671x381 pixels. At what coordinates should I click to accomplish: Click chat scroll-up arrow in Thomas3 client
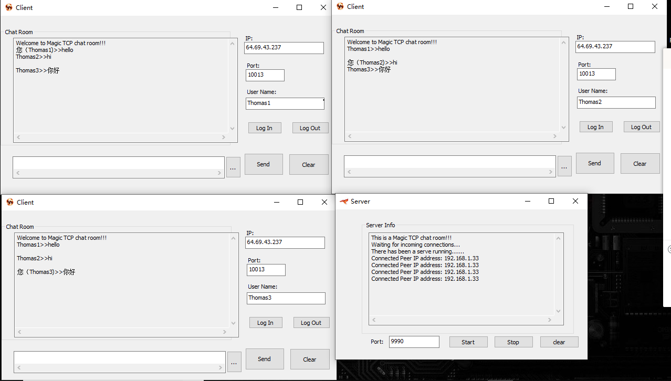pyautogui.click(x=234, y=238)
